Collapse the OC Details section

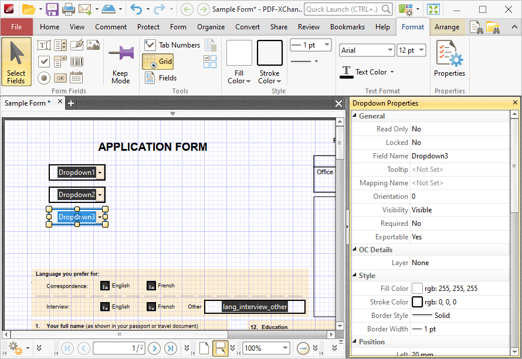(x=354, y=249)
